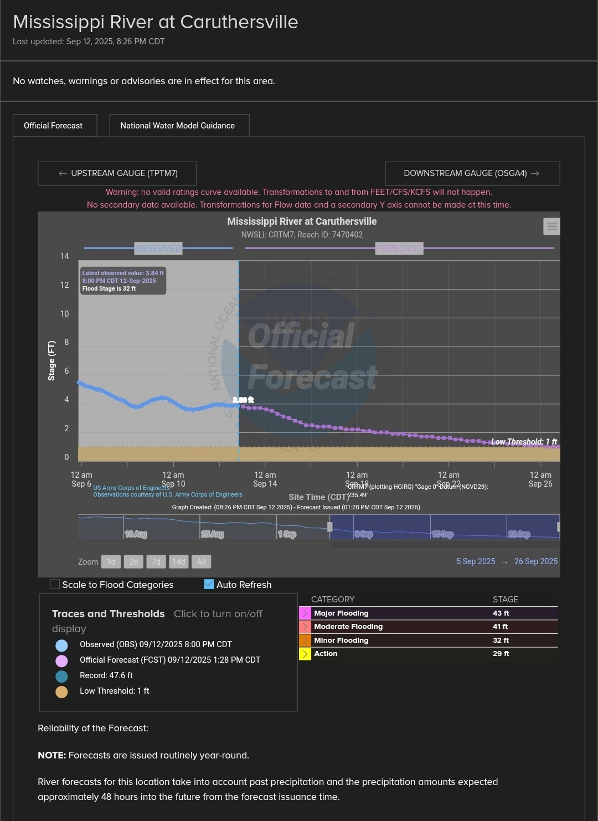Click the Minor Flooding category row
Image resolution: width=598 pixels, height=821 pixels.
(428, 641)
